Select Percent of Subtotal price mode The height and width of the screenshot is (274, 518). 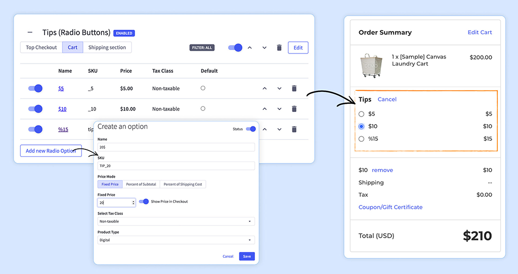141,184
